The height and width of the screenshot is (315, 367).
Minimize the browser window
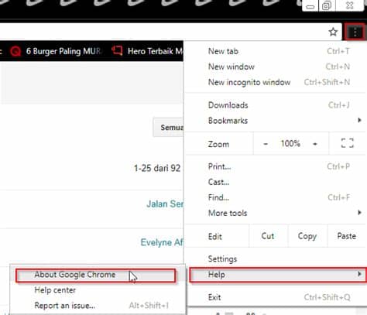pyautogui.click(x=310, y=6)
